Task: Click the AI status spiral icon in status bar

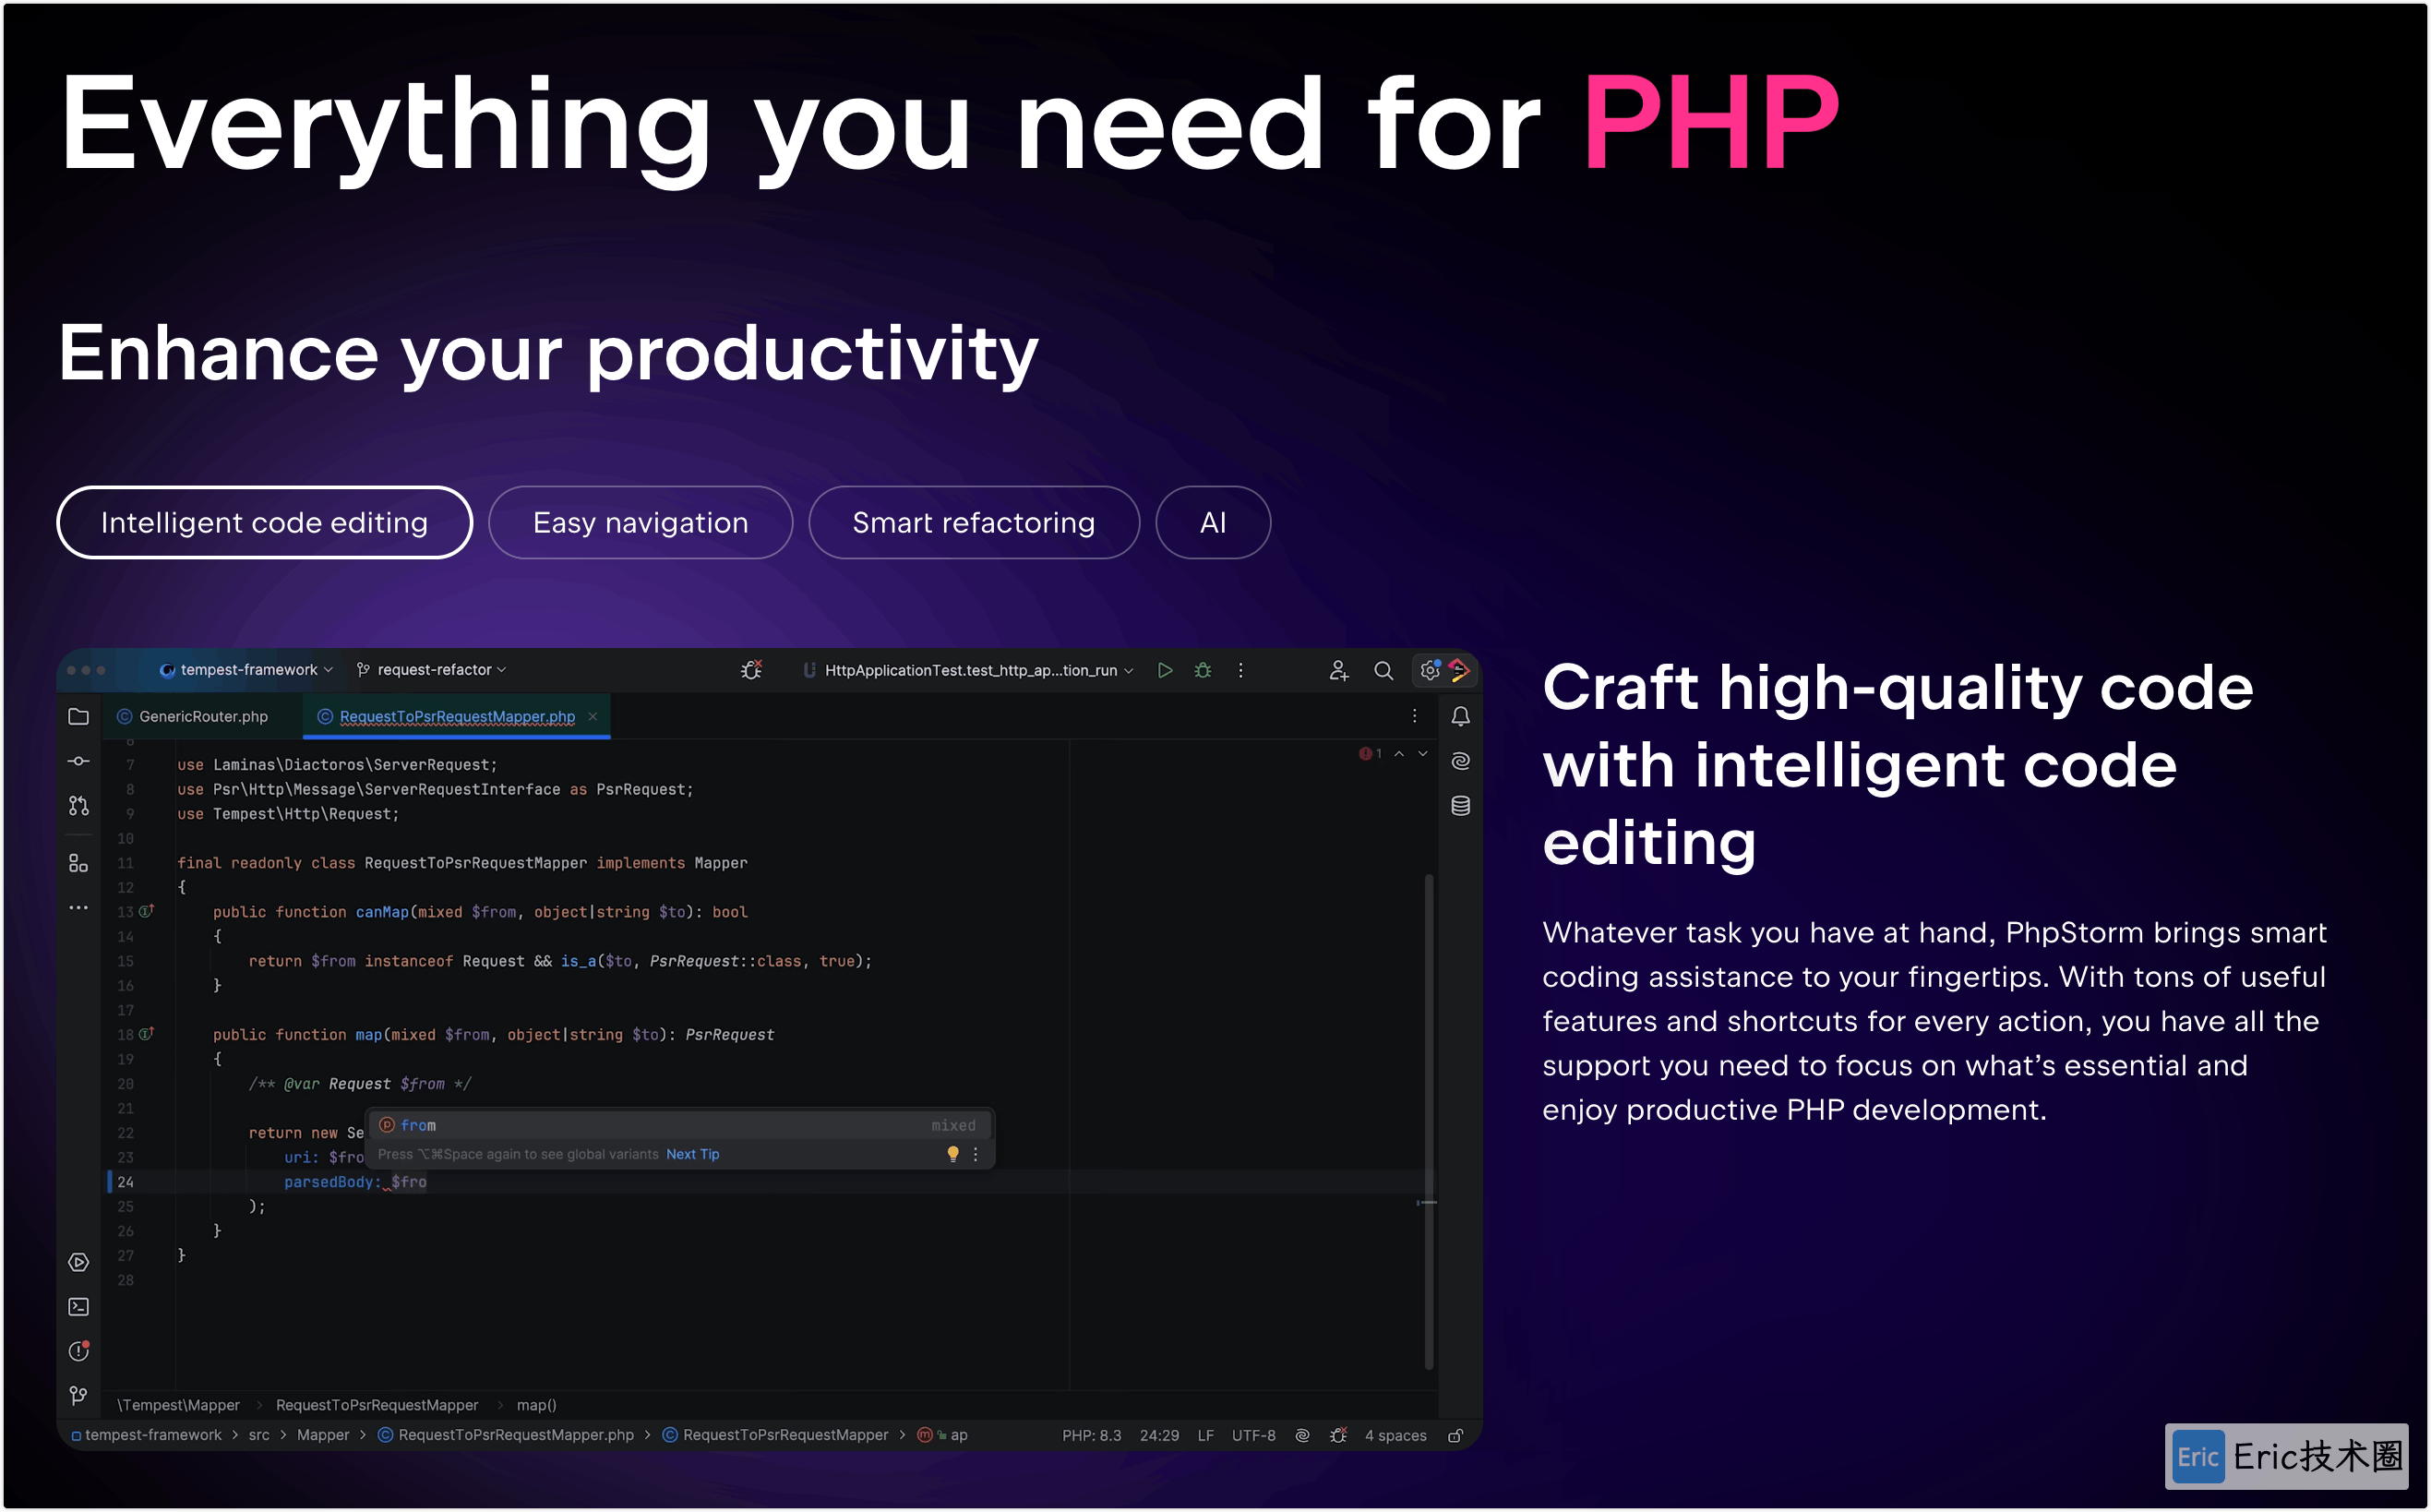Action: point(1302,1435)
